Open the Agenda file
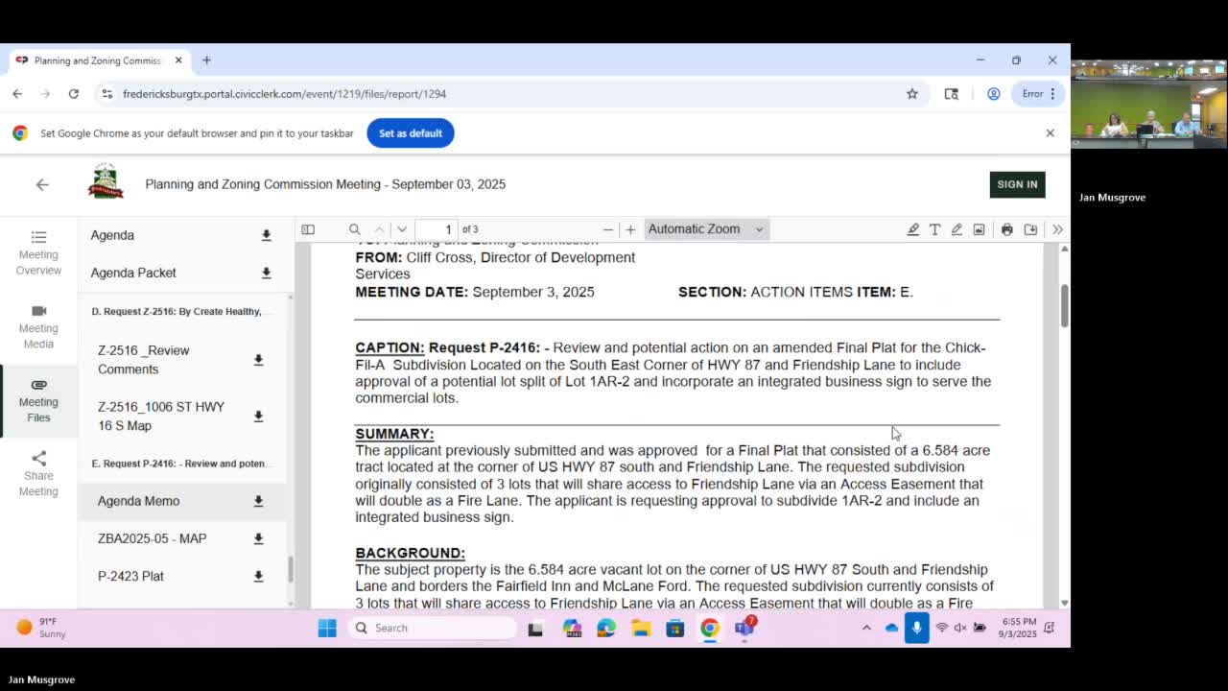 point(112,235)
